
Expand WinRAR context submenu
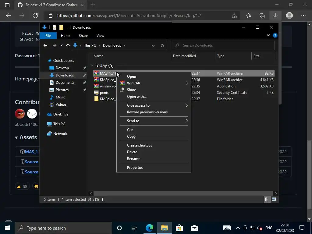tap(186, 83)
